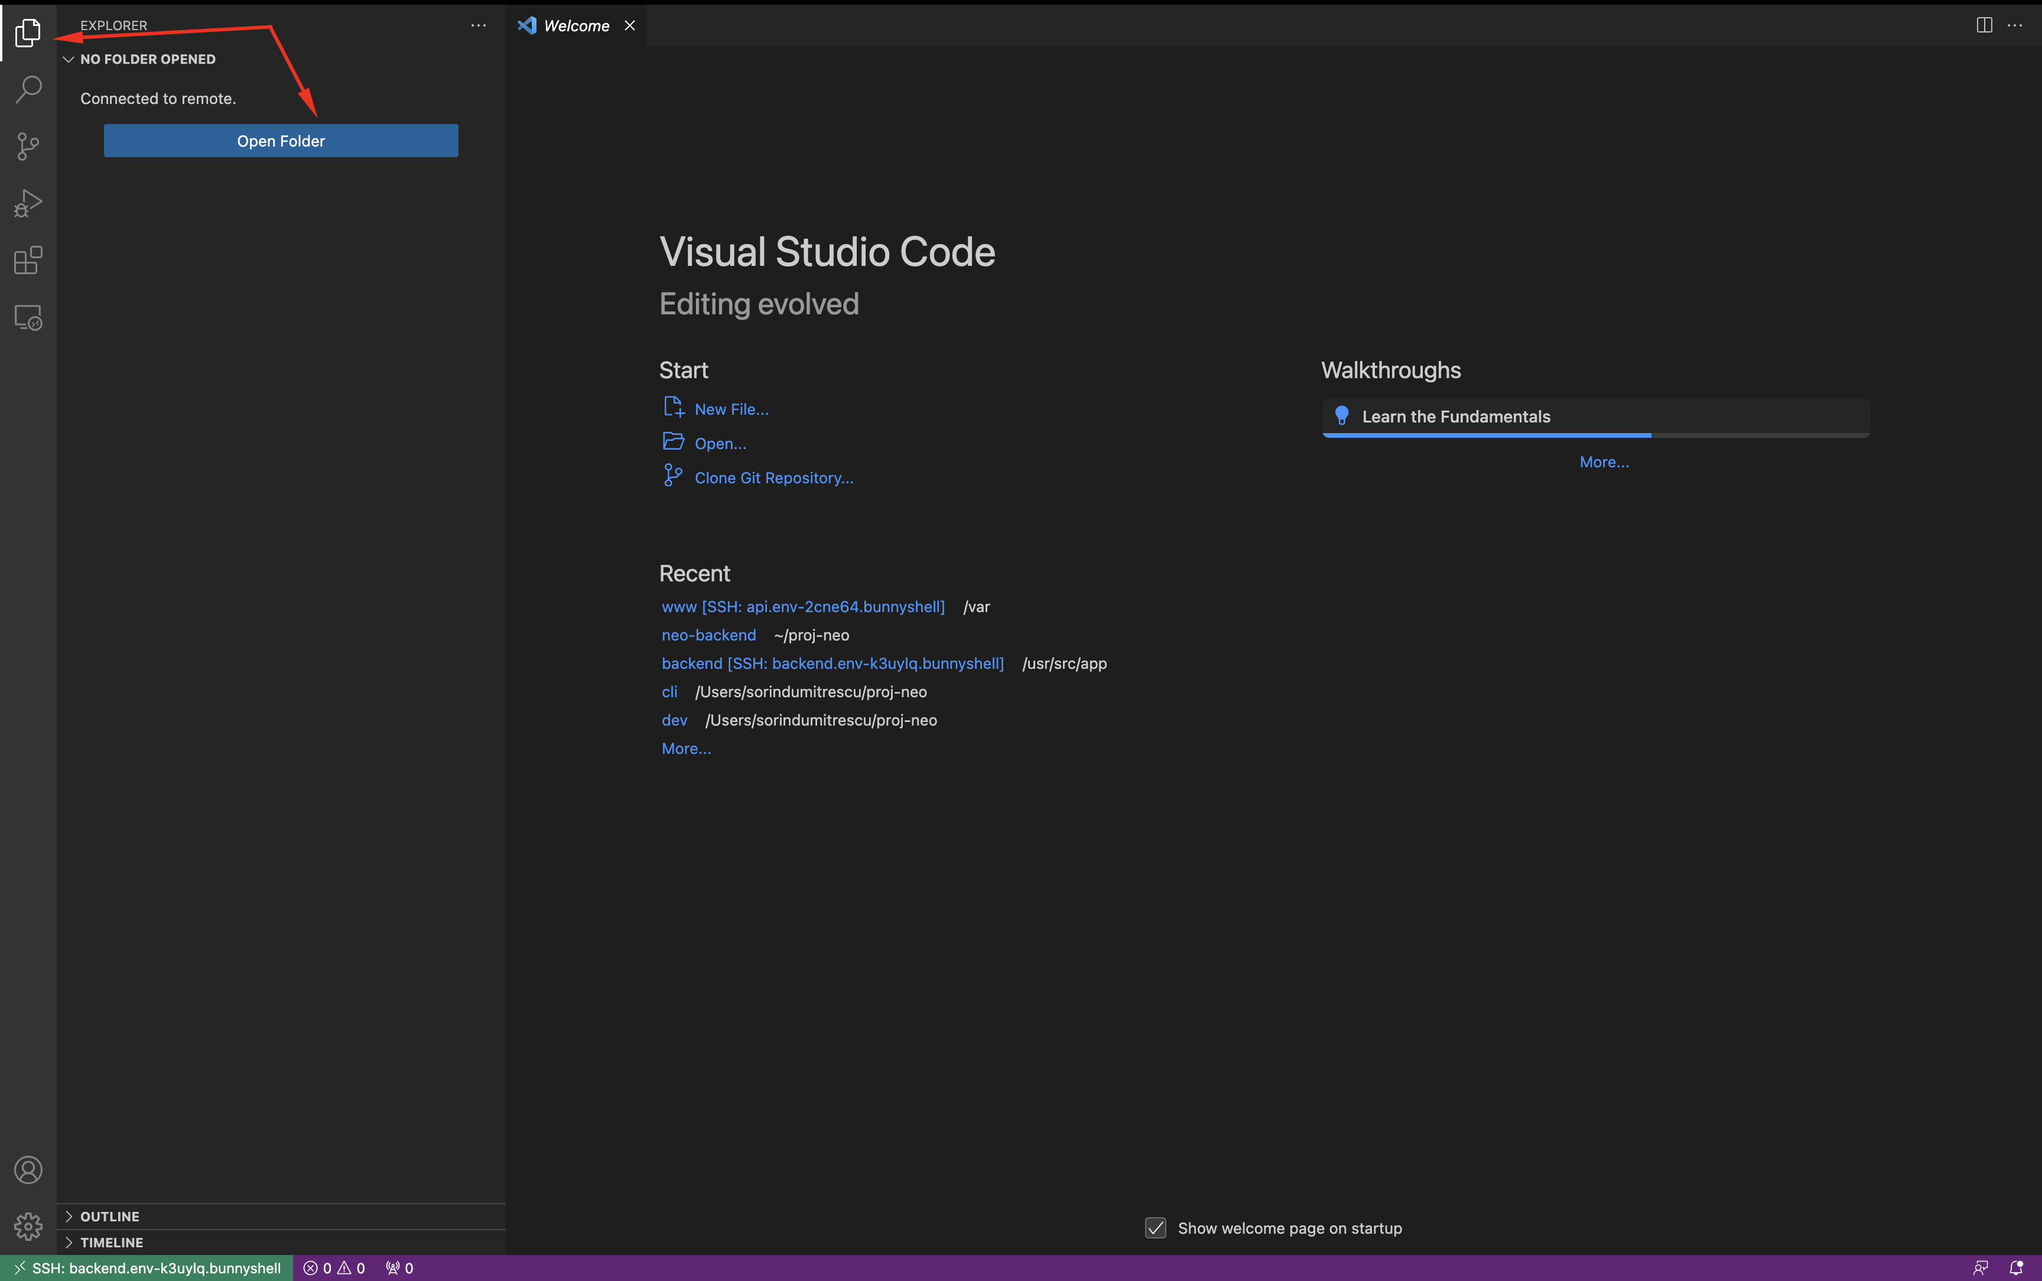Open the Explorer views and more actions menu

click(479, 25)
